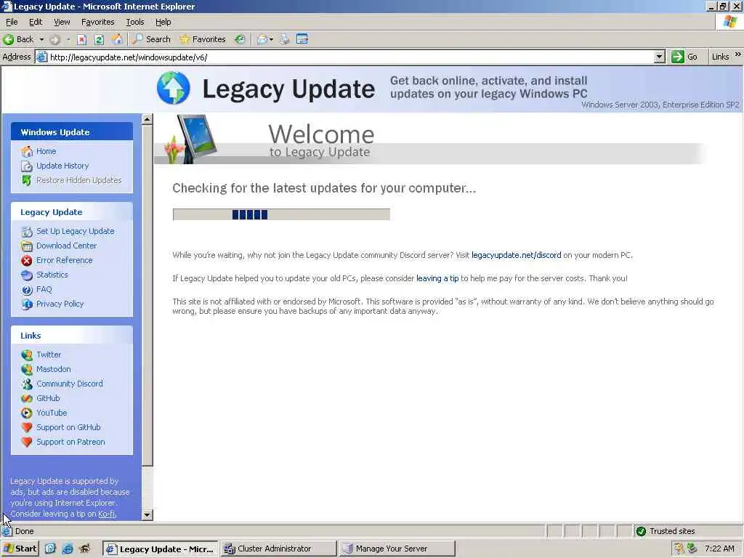Click the Trusted sites status indicator
Image resolution: width=744 pixels, height=558 pixels.
pos(666,531)
